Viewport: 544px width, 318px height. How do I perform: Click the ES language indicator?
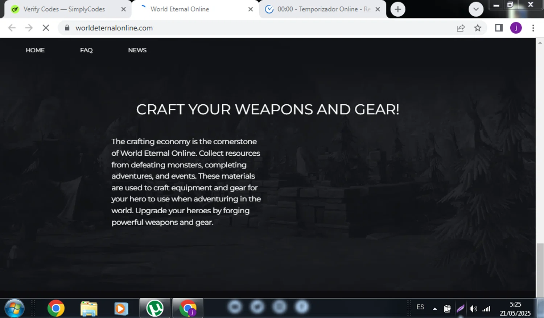pos(420,307)
